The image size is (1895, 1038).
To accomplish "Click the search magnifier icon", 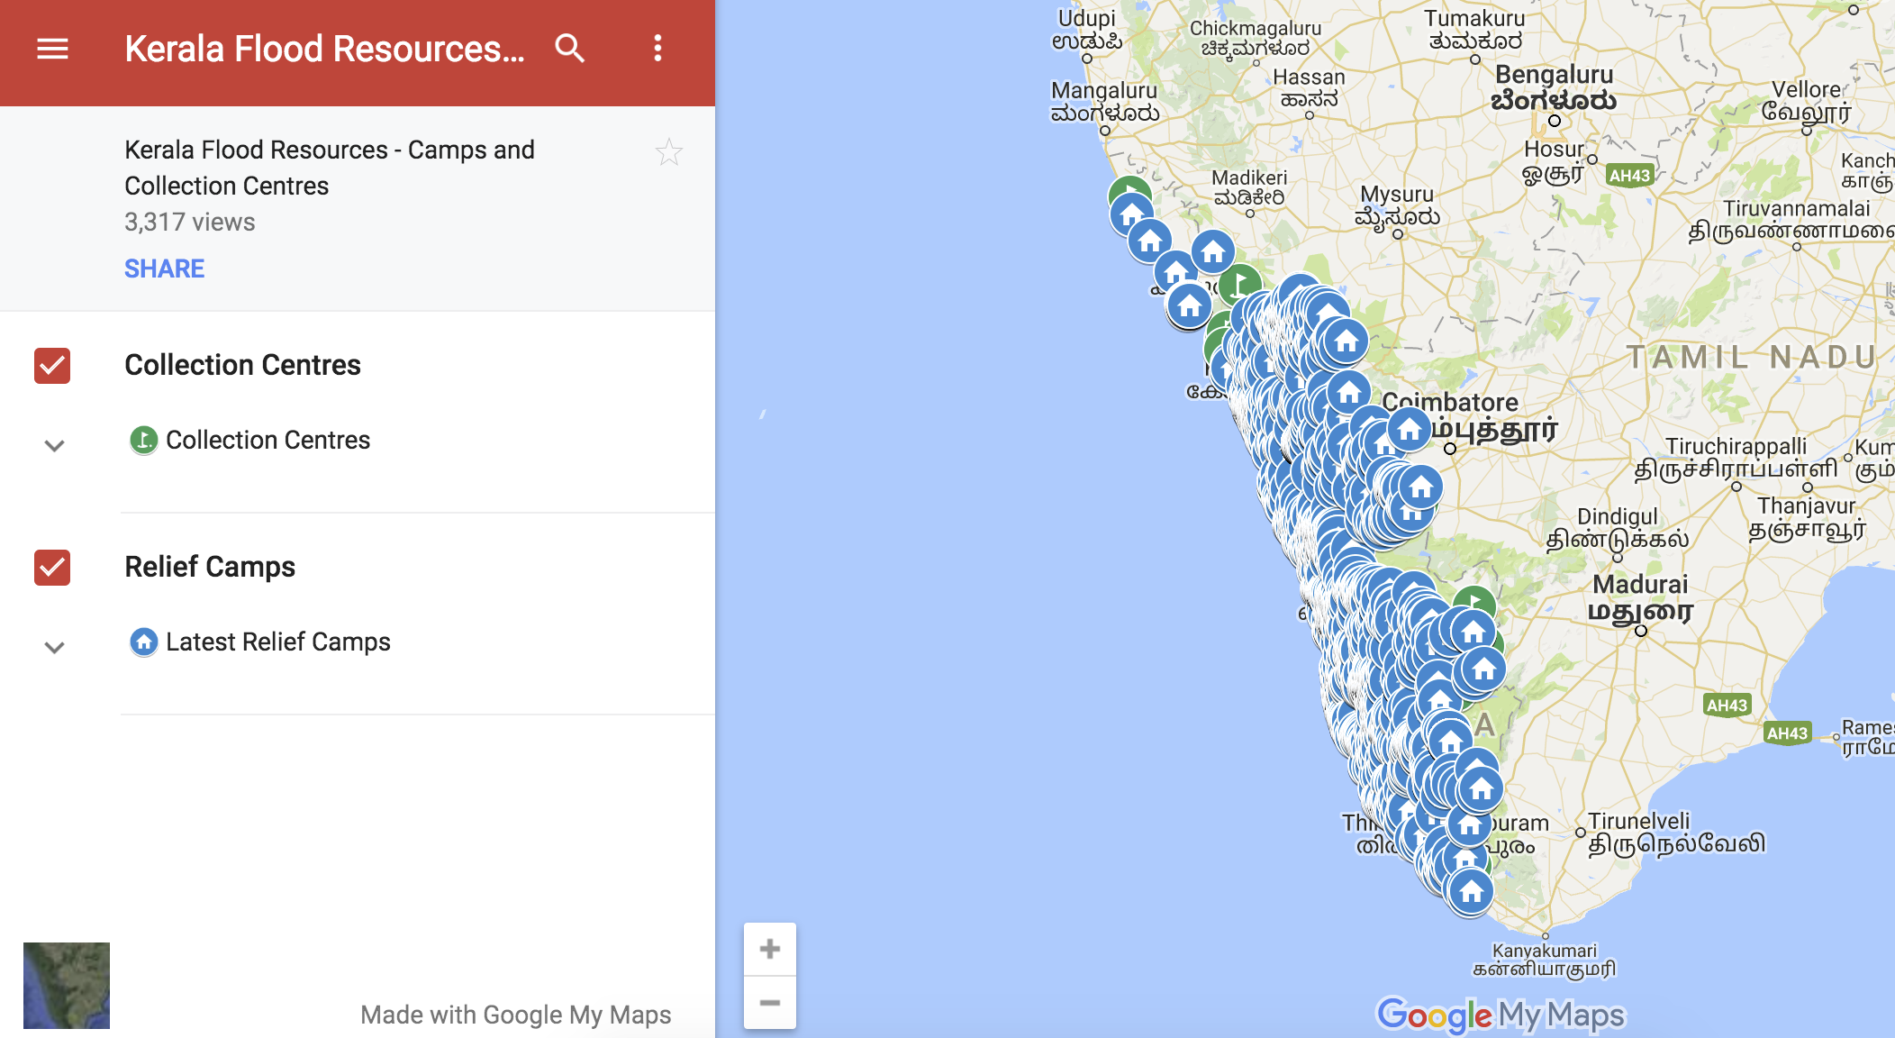I will click(x=569, y=49).
